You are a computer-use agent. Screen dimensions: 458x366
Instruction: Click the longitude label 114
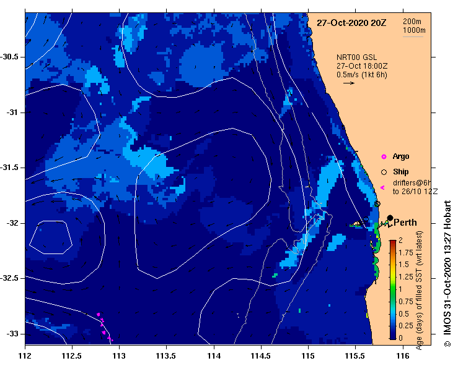click(214, 356)
